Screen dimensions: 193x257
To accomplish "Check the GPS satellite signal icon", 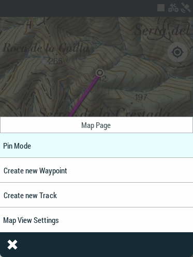I will point(186,8).
